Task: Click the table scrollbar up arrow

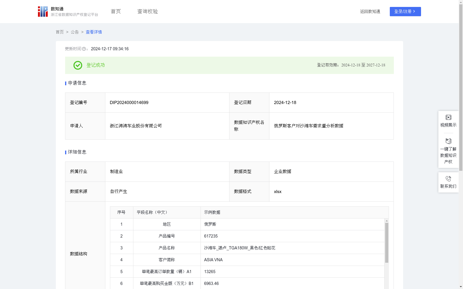Action: coord(387,221)
